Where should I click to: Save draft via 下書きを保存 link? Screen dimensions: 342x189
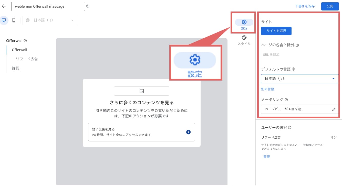coord(305,6)
